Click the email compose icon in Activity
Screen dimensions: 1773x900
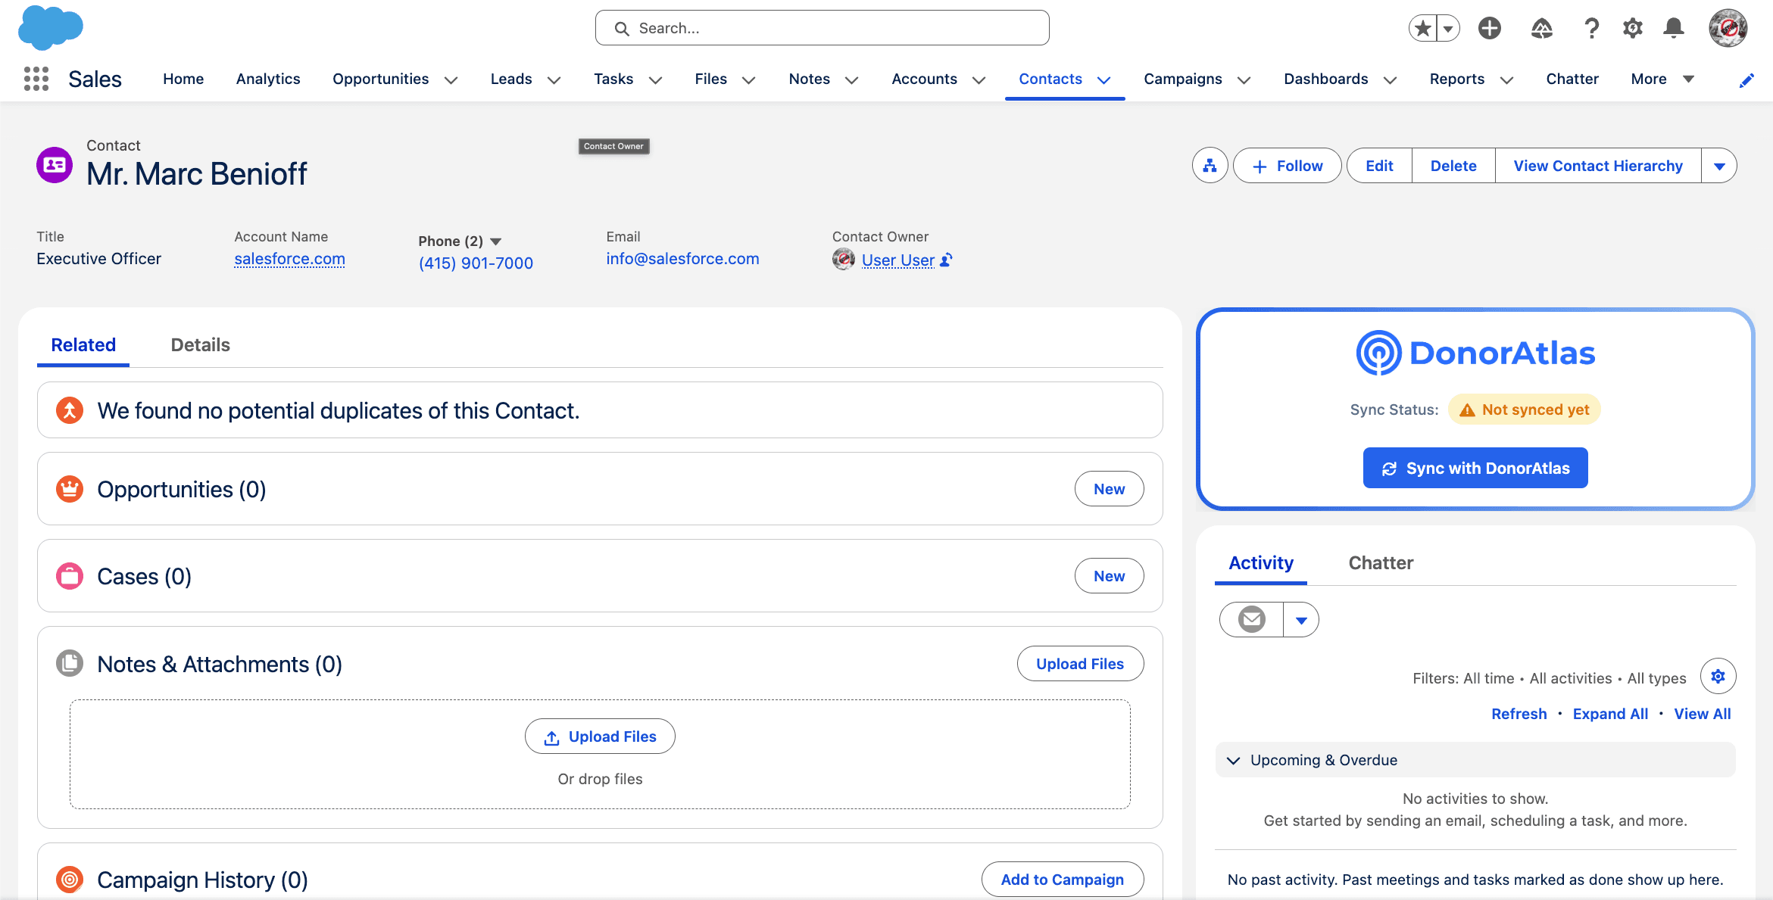(1250, 619)
